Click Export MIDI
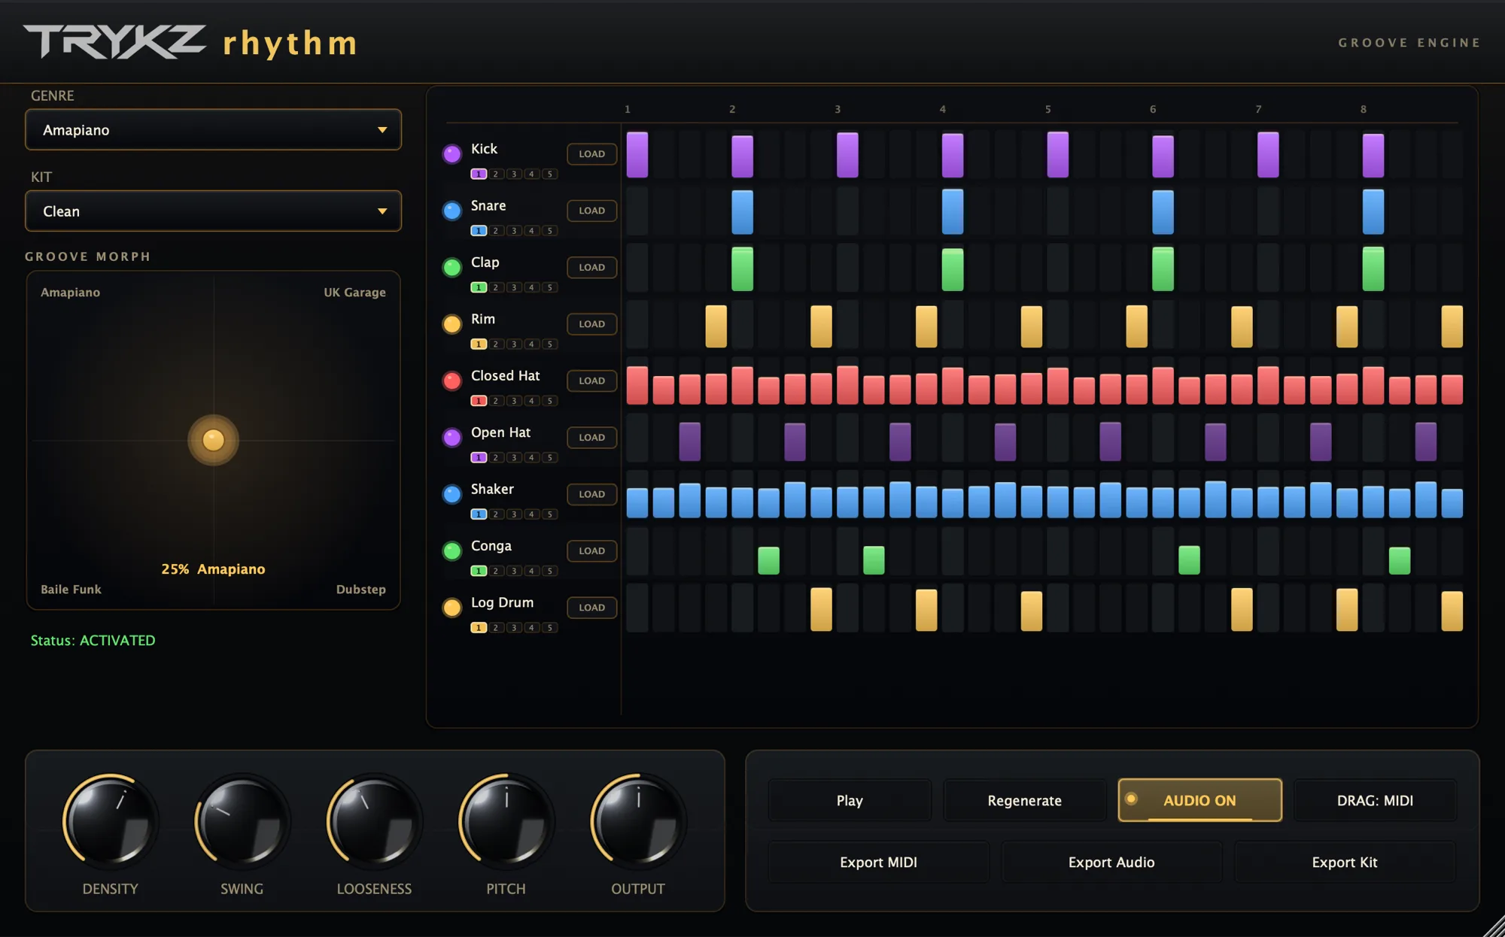This screenshot has height=937, width=1505. (878, 862)
